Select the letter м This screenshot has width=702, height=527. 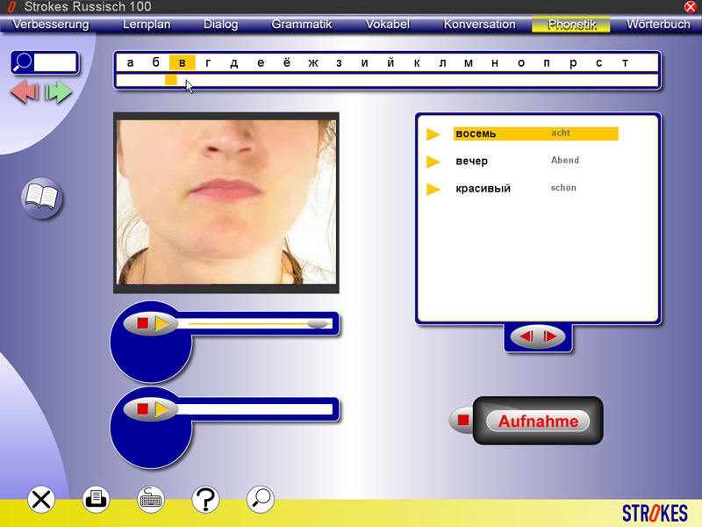pos(469,62)
